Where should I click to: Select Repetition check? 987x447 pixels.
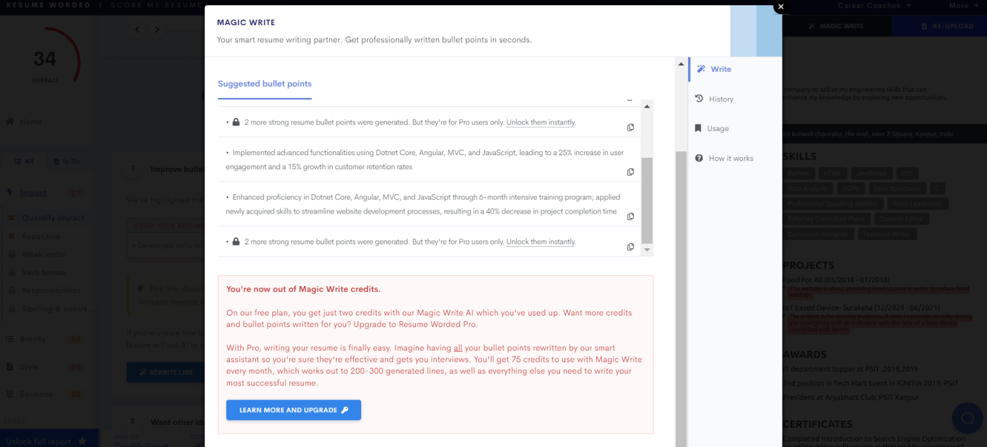click(41, 236)
